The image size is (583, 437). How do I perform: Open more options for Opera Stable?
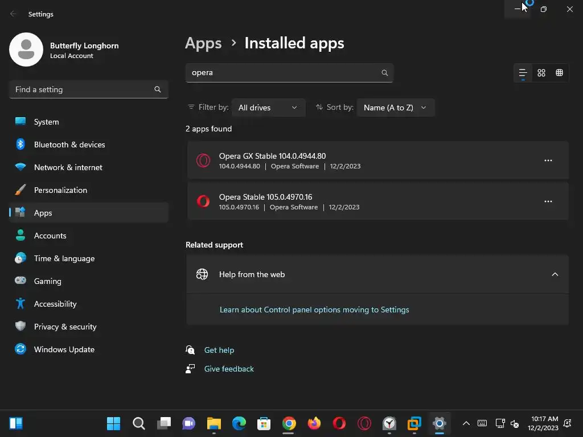(548, 201)
